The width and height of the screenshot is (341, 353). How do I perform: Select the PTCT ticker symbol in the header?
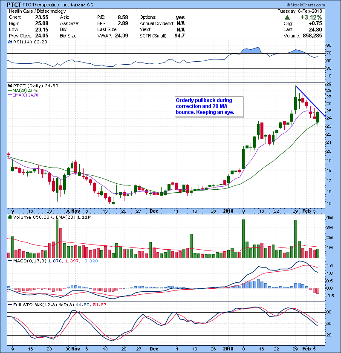click(14, 5)
